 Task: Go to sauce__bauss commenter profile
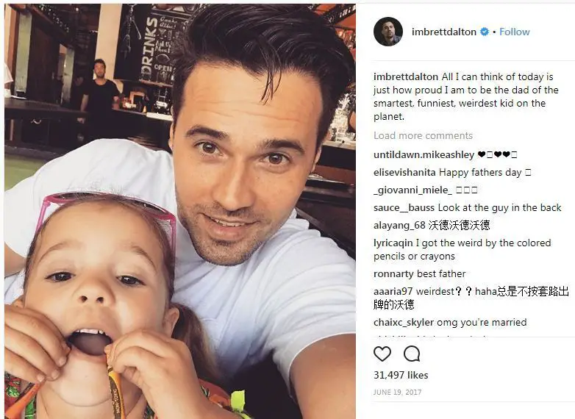coord(404,207)
